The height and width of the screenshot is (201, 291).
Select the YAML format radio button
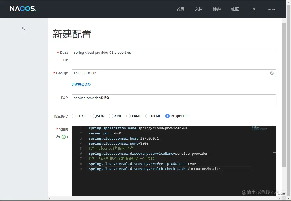tap(128, 116)
